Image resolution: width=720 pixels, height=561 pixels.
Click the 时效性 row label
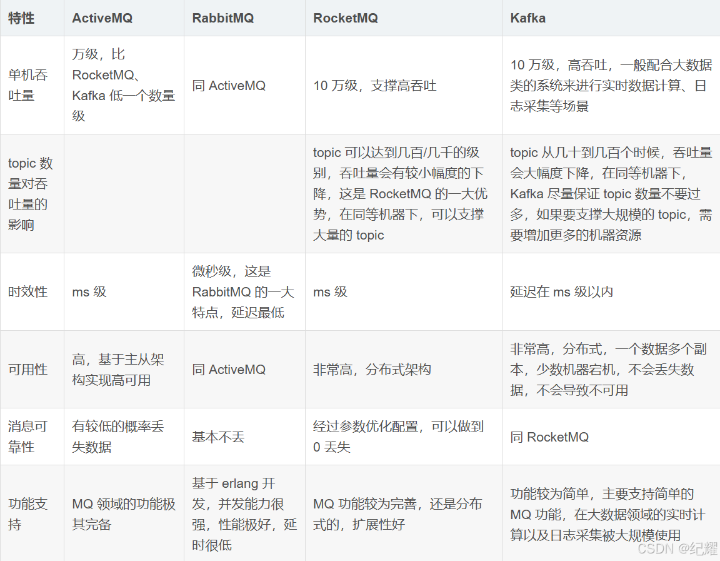pos(24,291)
